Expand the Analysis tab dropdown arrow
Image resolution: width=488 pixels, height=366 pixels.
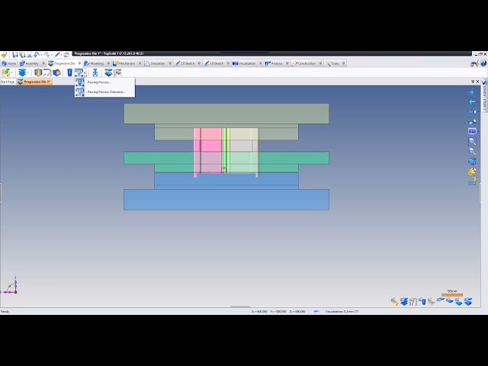288,63
